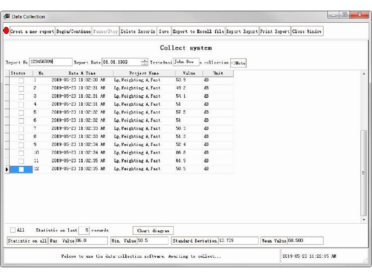The height and width of the screenshot is (278, 372).
Task: Click Export Report on the toolbar
Action: 243,32
